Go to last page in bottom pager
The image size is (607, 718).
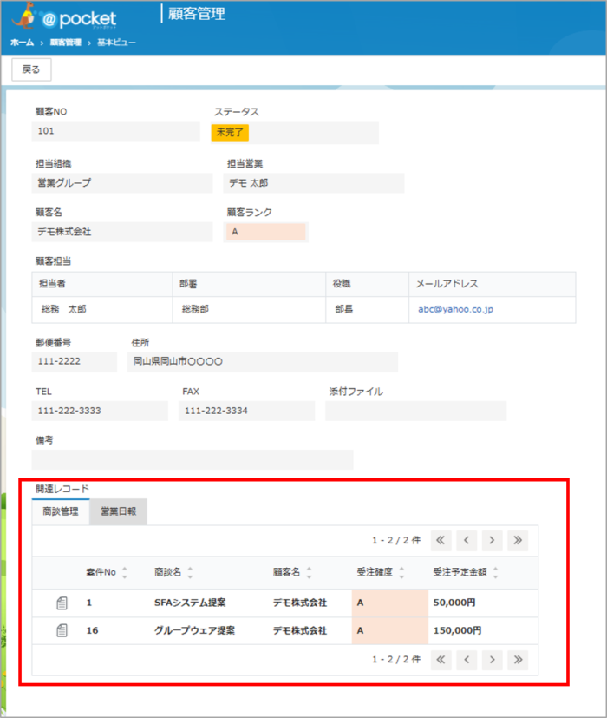(x=518, y=660)
